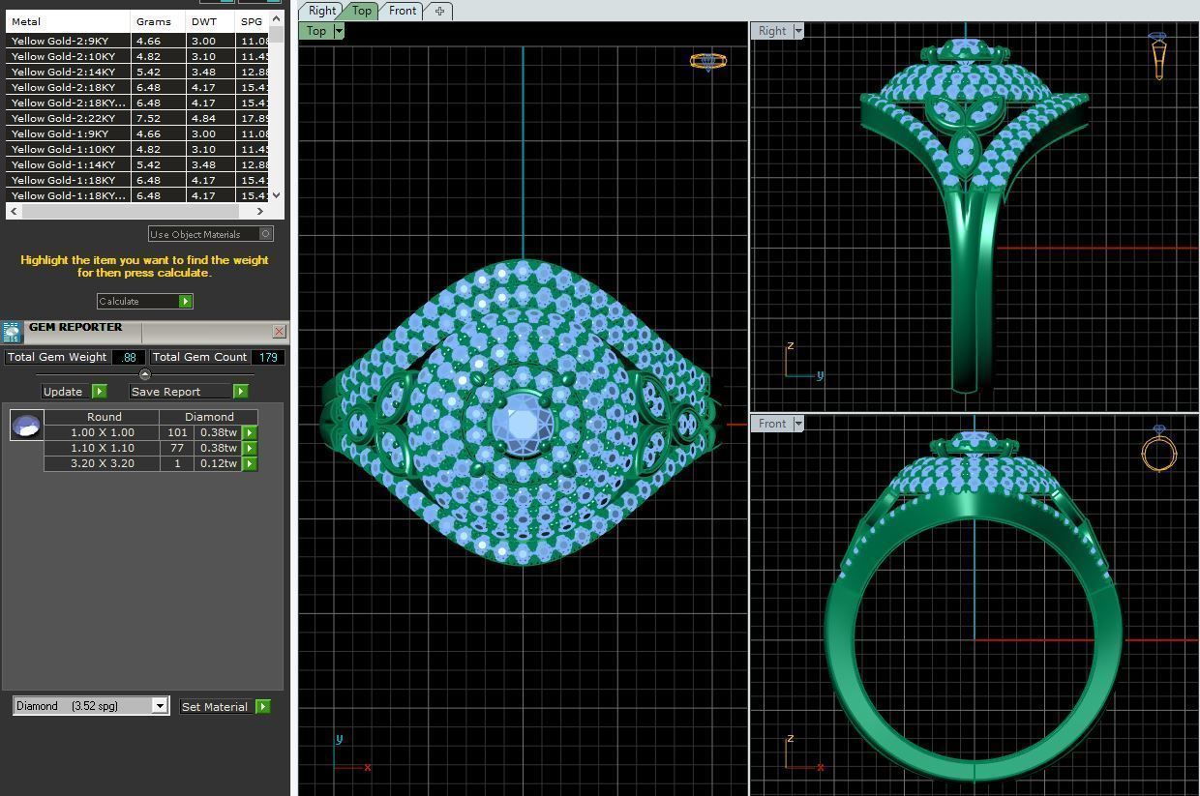Screen dimensions: 1200x796
Task: Click the green arrow next to Calculate
Action: [186, 302]
